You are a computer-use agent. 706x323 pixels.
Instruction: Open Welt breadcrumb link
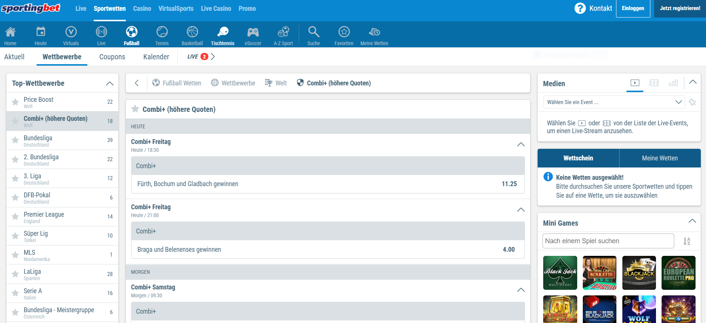(x=276, y=83)
